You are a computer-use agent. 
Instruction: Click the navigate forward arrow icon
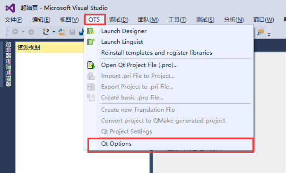[31, 32]
